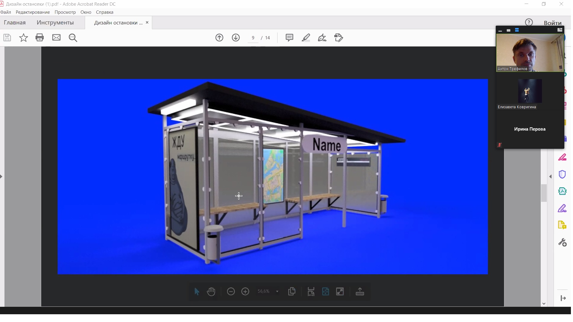The image size is (573, 322).
Task: Click the green PDF tool icon below the shield in the right pane
Action: click(x=562, y=191)
